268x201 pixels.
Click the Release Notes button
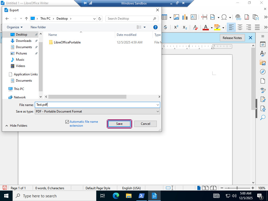(232, 38)
